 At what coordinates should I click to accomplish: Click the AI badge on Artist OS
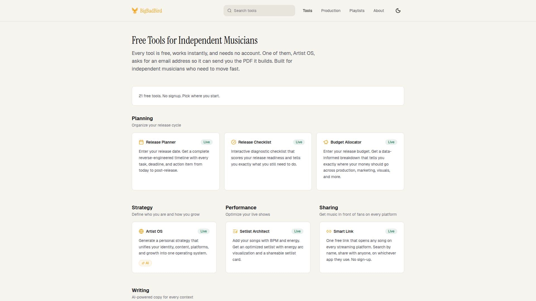pyautogui.click(x=145, y=263)
